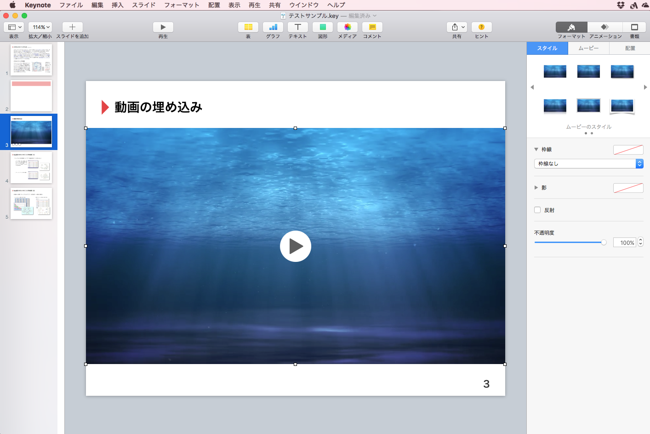Click the 共有 share button
Image resolution: width=650 pixels, height=434 pixels.
(456, 27)
